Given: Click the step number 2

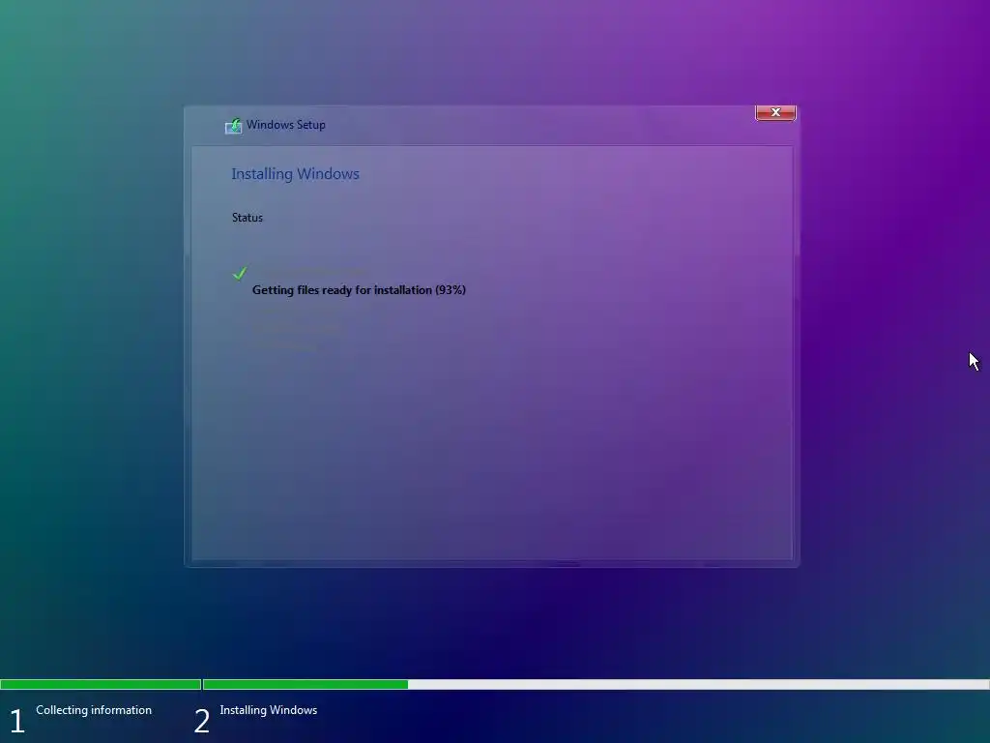Looking at the screenshot, I should pyautogui.click(x=201, y=721).
